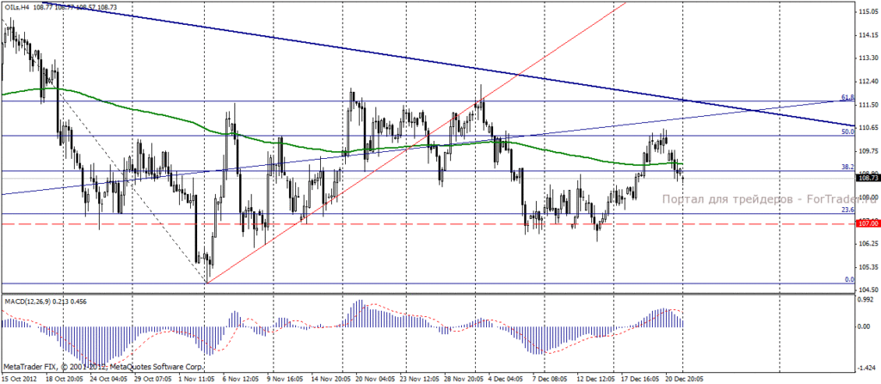
Task: Select the 20 Dec 20:05 date label
Action: [683, 379]
